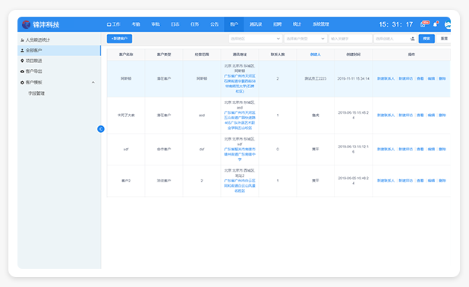Screen dimensions: 469x287
Task: Click the blue new customer button
Action: click(x=119, y=39)
